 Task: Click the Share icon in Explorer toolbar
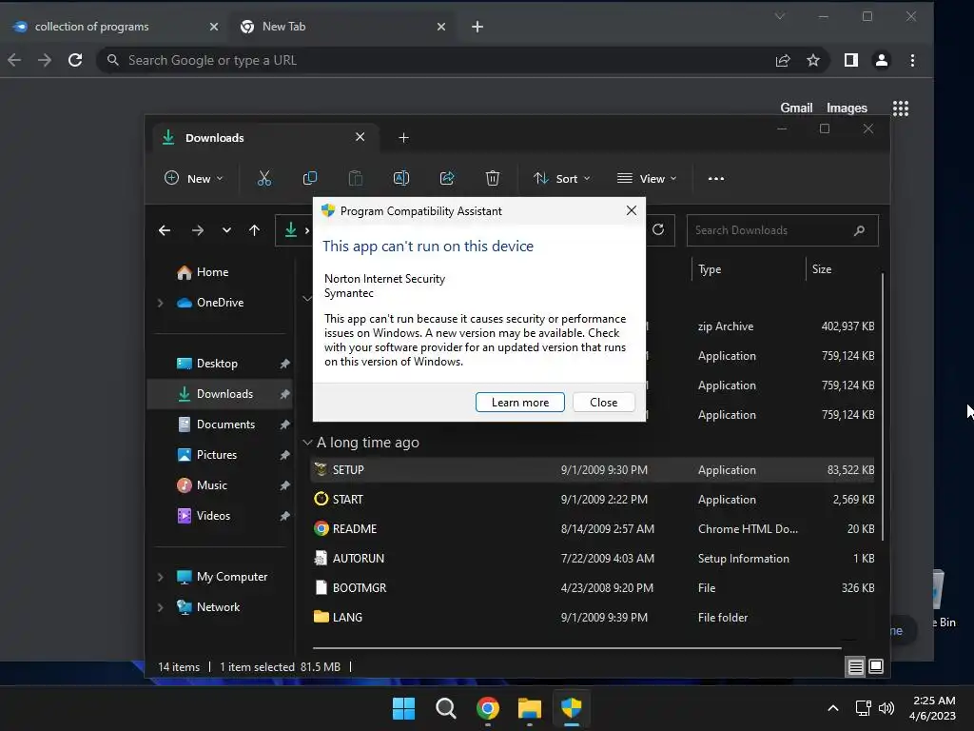click(x=447, y=178)
